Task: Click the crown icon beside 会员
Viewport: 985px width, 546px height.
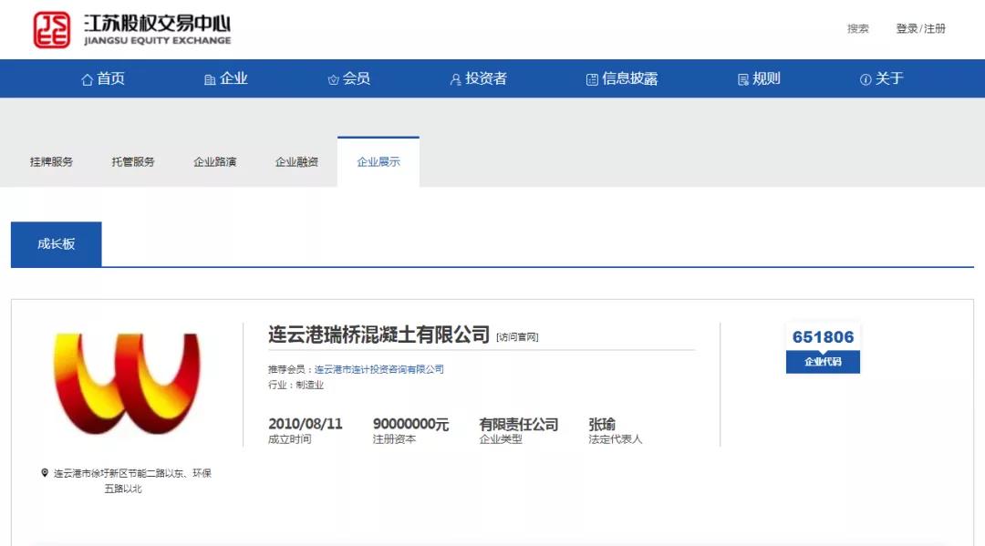Action: pyautogui.click(x=333, y=79)
